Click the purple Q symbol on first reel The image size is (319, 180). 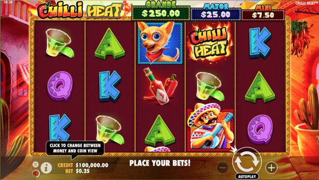pos(60,86)
